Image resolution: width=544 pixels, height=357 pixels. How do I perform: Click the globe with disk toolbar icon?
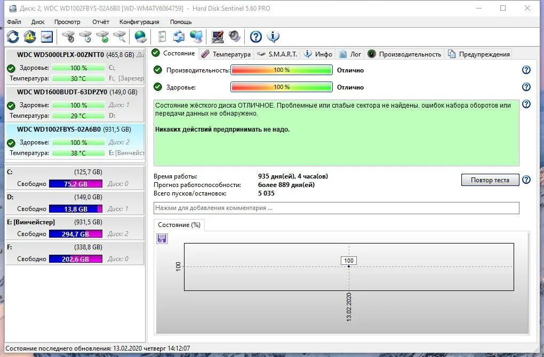pyautogui.click(x=140, y=36)
